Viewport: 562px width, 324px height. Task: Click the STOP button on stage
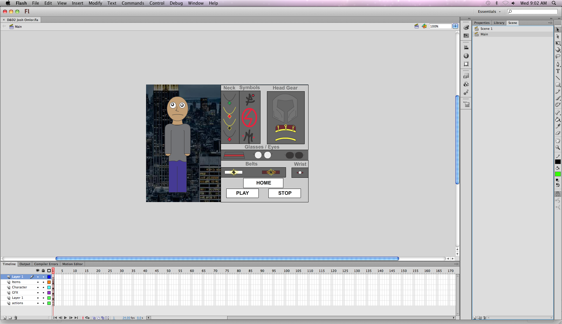285,193
